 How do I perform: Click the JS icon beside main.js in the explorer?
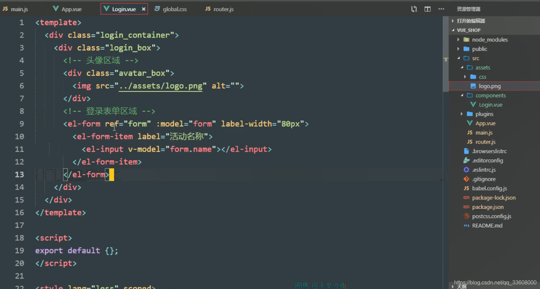pyautogui.click(x=470, y=133)
